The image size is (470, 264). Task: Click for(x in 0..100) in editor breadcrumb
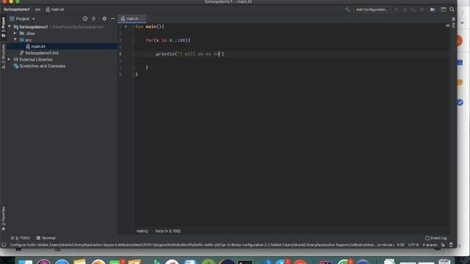point(168,231)
